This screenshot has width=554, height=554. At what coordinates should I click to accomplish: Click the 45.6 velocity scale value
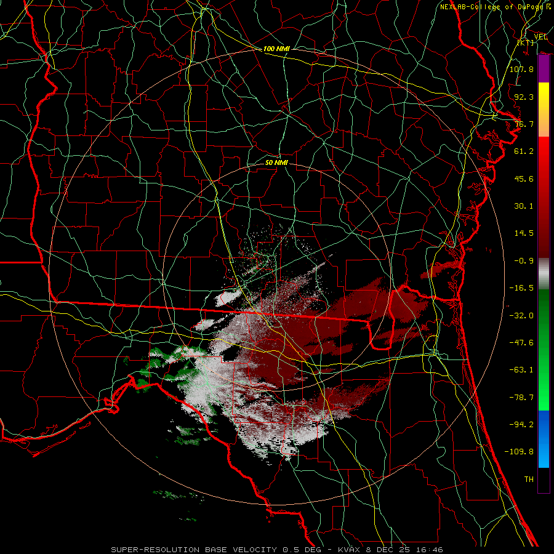[524, 179]
